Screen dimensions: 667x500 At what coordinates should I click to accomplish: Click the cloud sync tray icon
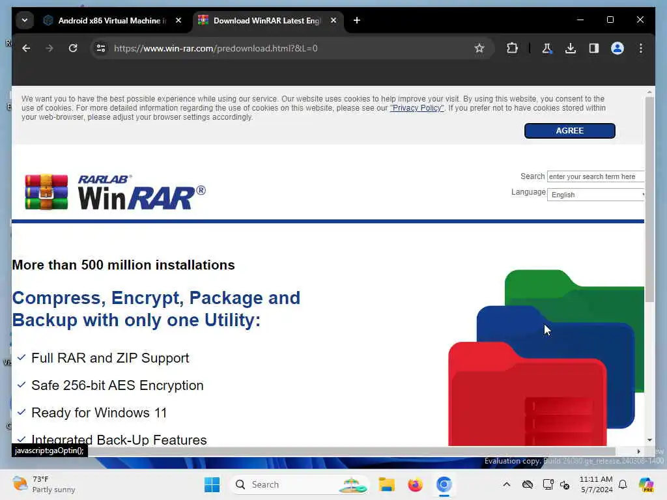[x=528, y=484]
